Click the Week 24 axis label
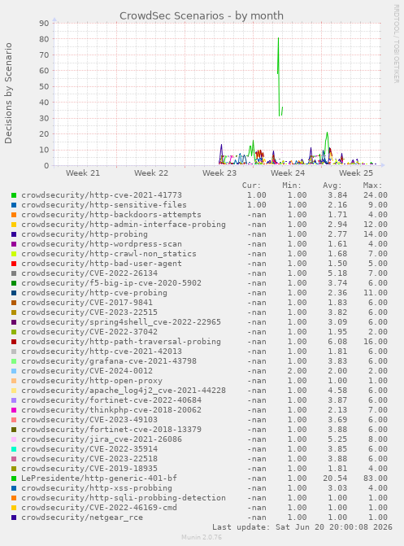 click(288, 173)
